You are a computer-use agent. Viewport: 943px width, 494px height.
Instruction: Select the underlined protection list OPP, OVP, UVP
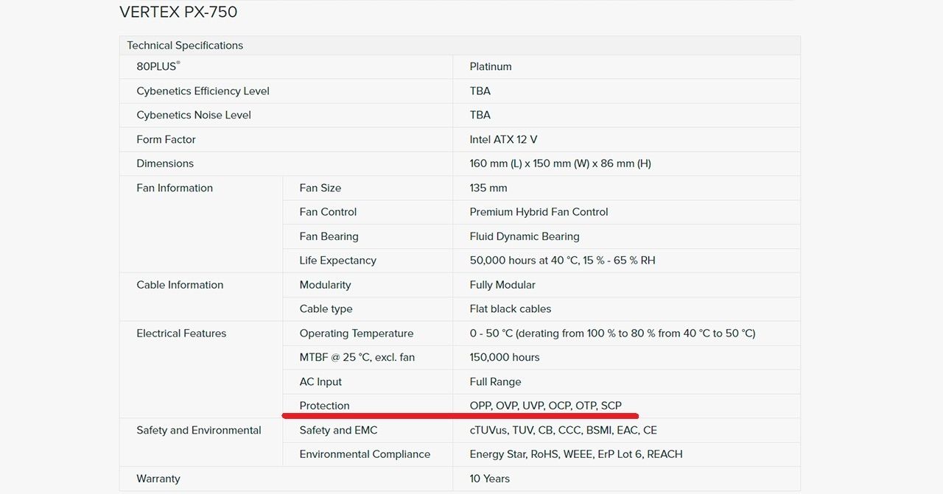(x=545, y=406)
